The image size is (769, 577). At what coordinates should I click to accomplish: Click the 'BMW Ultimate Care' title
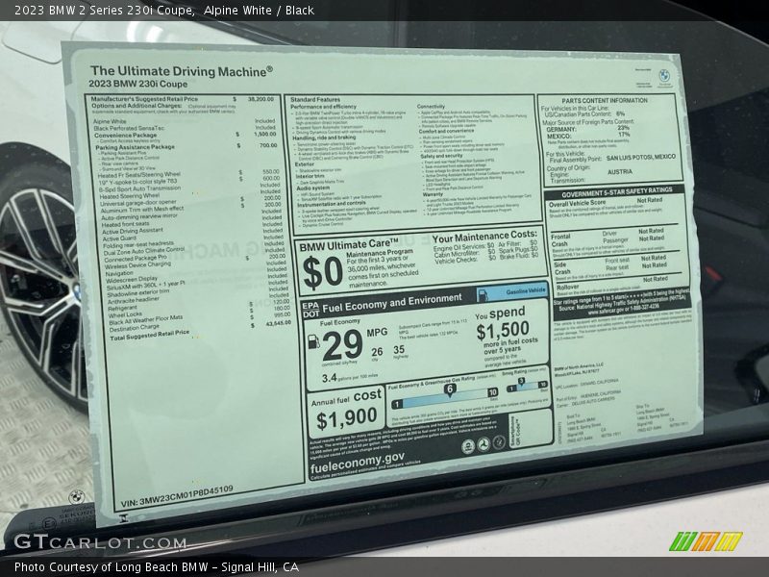349,244
